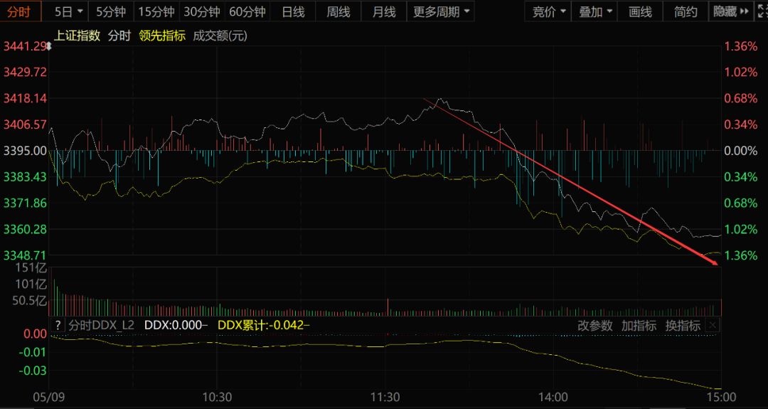
Task: Open the 竞价 dropdown
Action: click(549, 12)
